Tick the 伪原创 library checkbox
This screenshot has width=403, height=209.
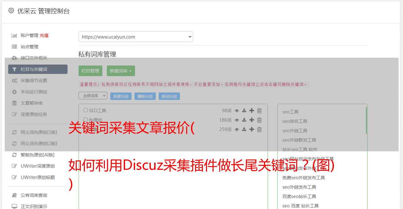pyautogui.click(x=85, y=120)
